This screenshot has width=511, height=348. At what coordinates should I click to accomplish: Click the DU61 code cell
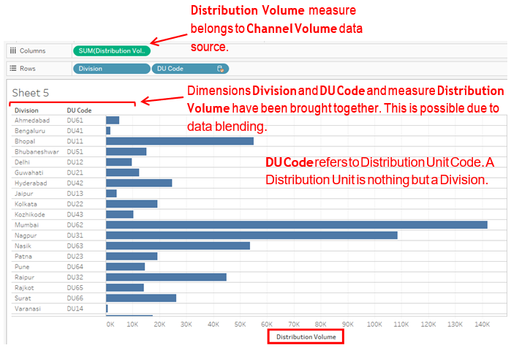click(75, 121)
